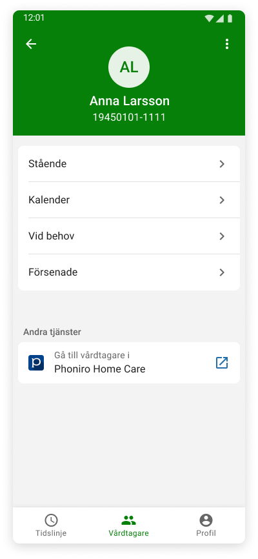
Task: Expand the Försenade chevron arrow
Action: [222, 272]
